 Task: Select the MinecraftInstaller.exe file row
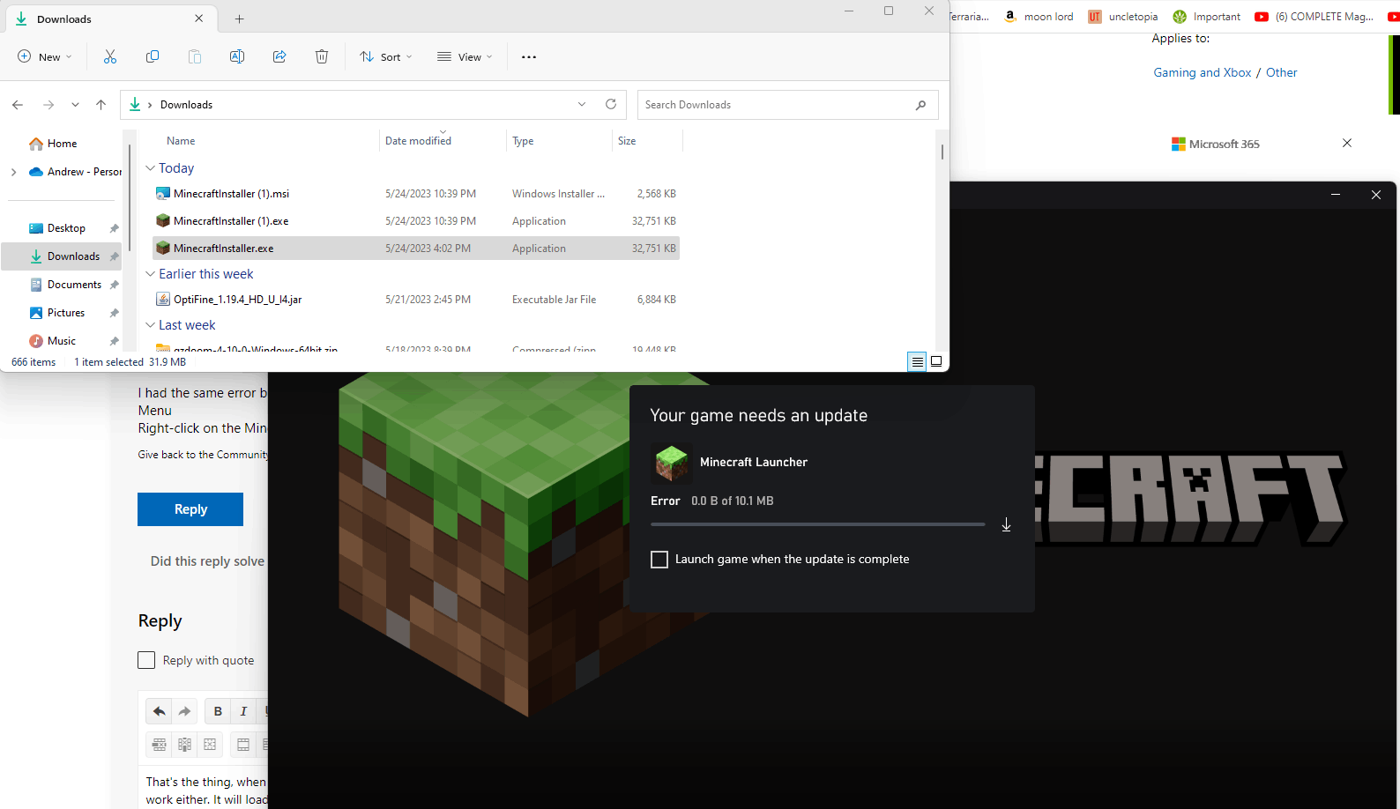tap(416, 249)
